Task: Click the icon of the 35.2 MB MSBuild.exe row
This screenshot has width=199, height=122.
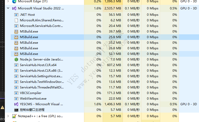Action: (x=16, y=43)
